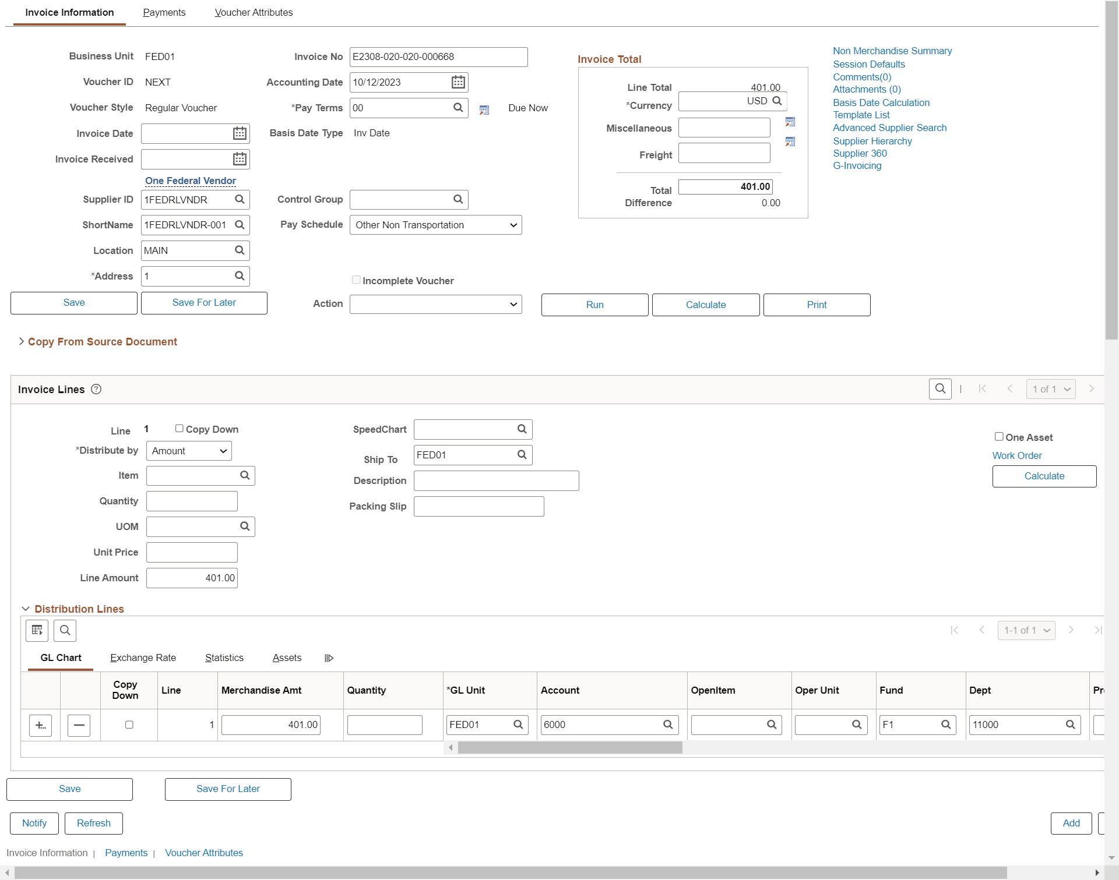This screenshot has width=1119, height=880.
Task: Open the Accounting Date calendar picker
Action: tap(458, 82)
